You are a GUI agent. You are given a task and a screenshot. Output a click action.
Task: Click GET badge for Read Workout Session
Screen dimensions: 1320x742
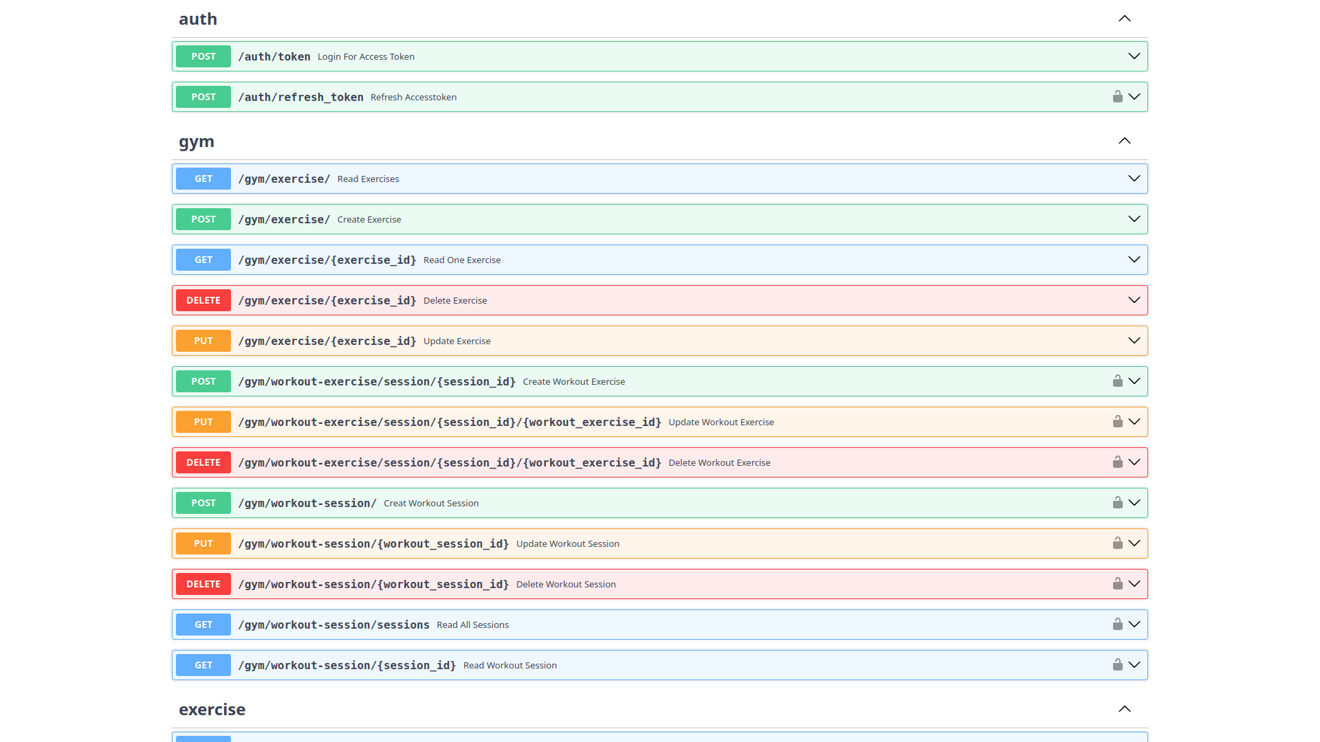(203, 665)
